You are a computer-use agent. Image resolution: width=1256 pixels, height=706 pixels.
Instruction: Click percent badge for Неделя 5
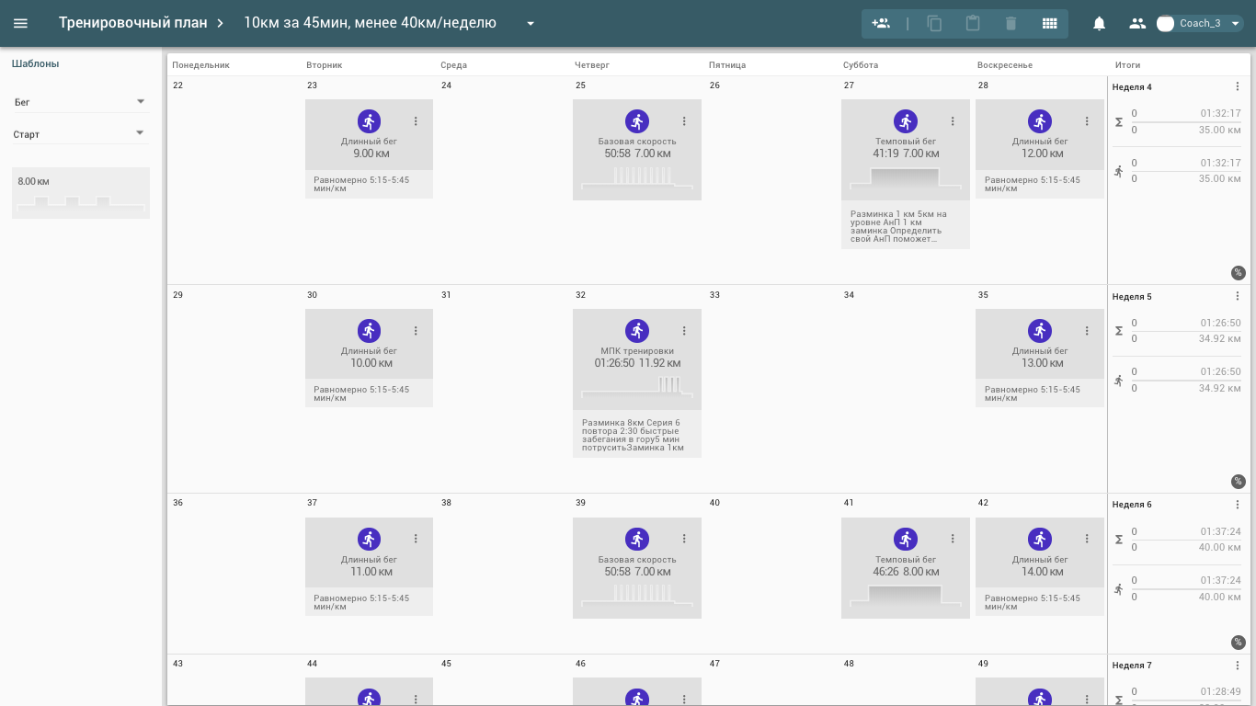(x=1238, y=482)
